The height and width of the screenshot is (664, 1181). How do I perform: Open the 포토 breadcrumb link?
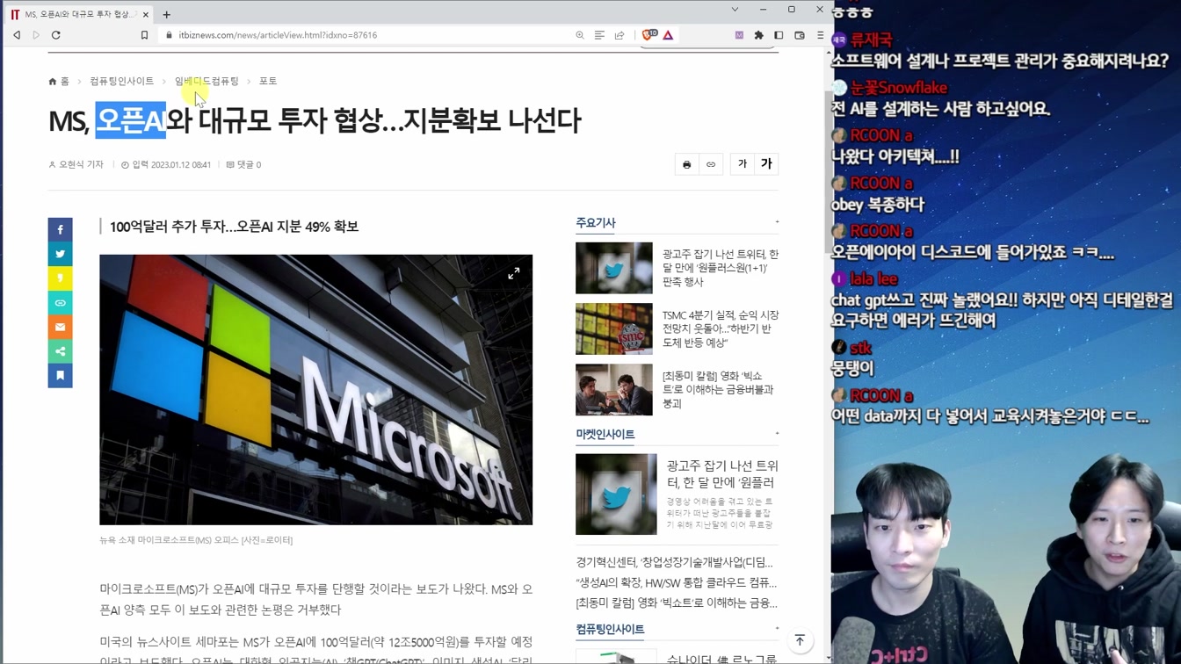tap(268, 81)
